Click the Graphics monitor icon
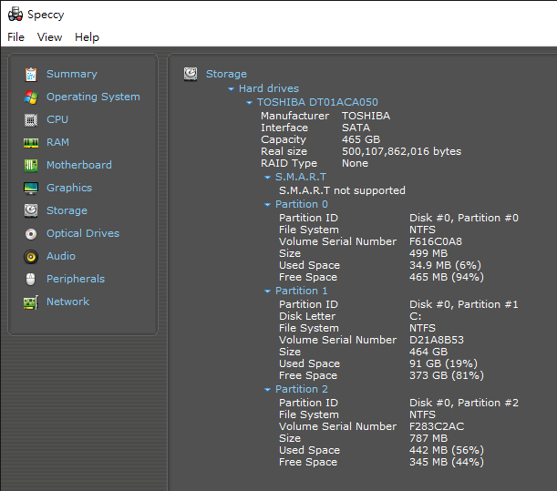 tap(31, 189)
